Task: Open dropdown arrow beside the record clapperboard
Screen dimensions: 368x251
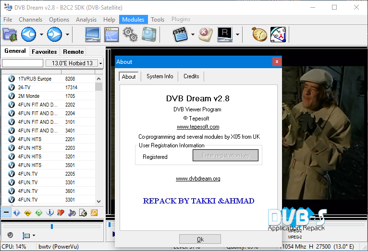Action: 193,35
